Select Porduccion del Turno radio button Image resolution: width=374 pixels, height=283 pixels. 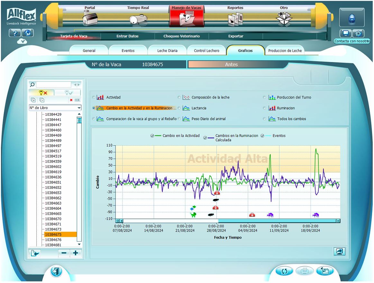pyautogui.click(x=264, y=97)
